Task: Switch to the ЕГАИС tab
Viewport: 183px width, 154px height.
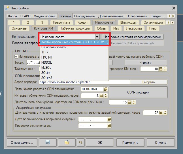Action: point(25,16)
